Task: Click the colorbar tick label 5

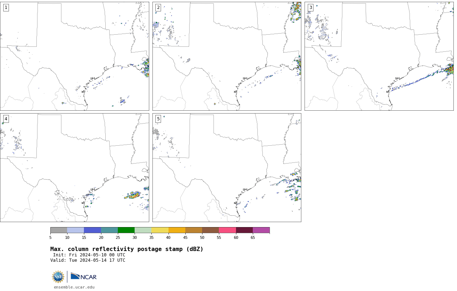Action: [x=50, y=238]
